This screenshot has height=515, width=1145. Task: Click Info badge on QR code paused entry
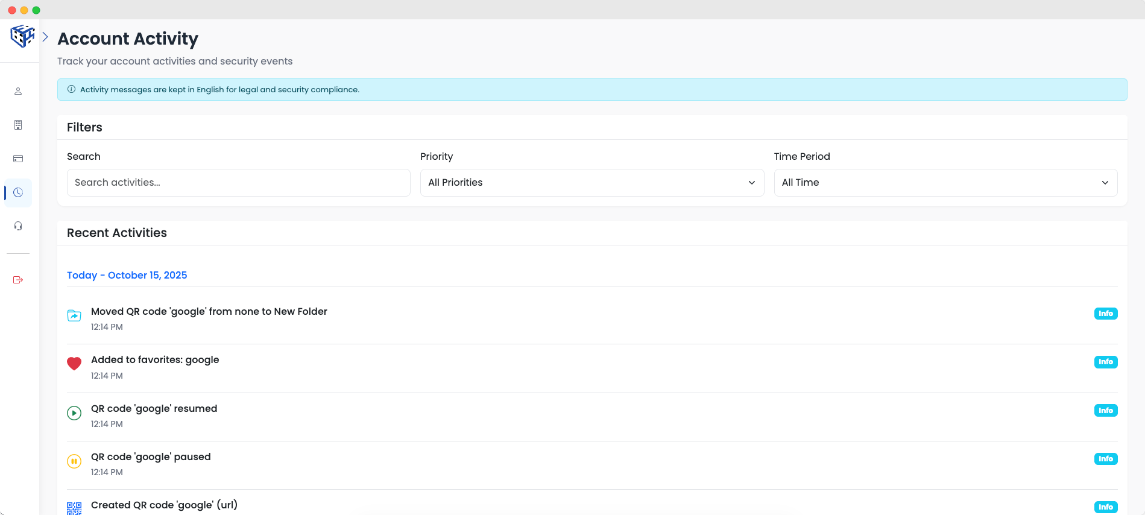coord(1105,459)
